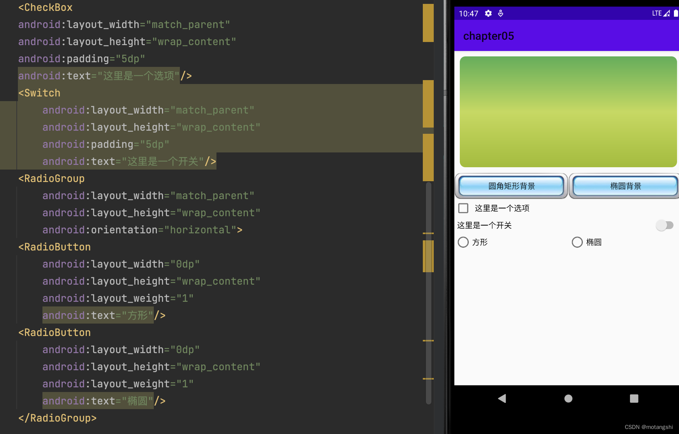Enable the 这里是一个开关 switch
Image resolution: width=679 pixels, height=434 pixels.
[x=665, y=225]
